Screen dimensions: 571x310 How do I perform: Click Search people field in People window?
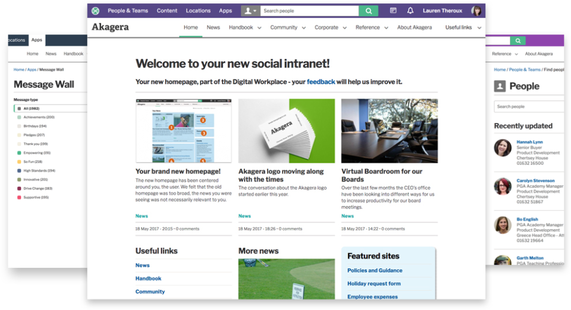click(529, 106)
